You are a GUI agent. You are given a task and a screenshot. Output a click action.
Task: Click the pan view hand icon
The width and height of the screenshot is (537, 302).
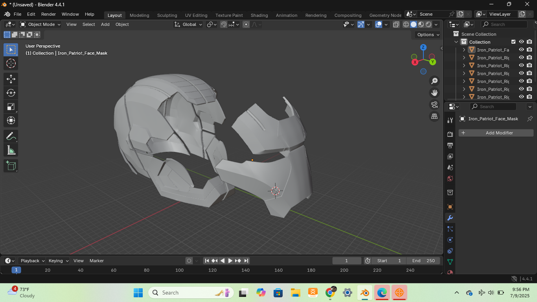[434, 93]
